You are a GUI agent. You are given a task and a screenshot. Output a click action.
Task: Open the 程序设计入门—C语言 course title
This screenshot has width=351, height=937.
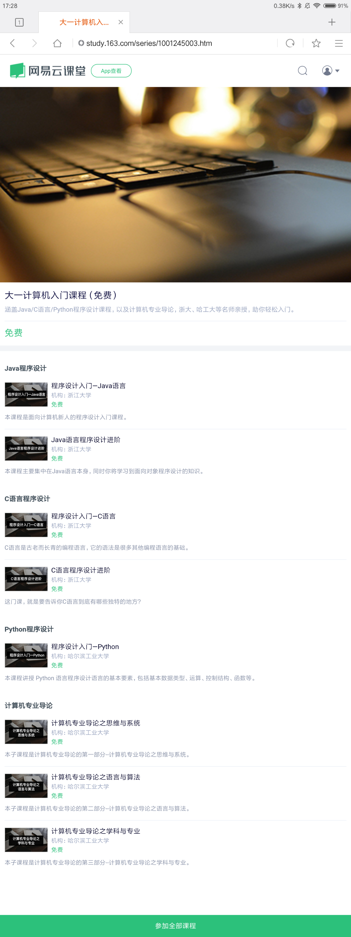(x=83, y=516)
